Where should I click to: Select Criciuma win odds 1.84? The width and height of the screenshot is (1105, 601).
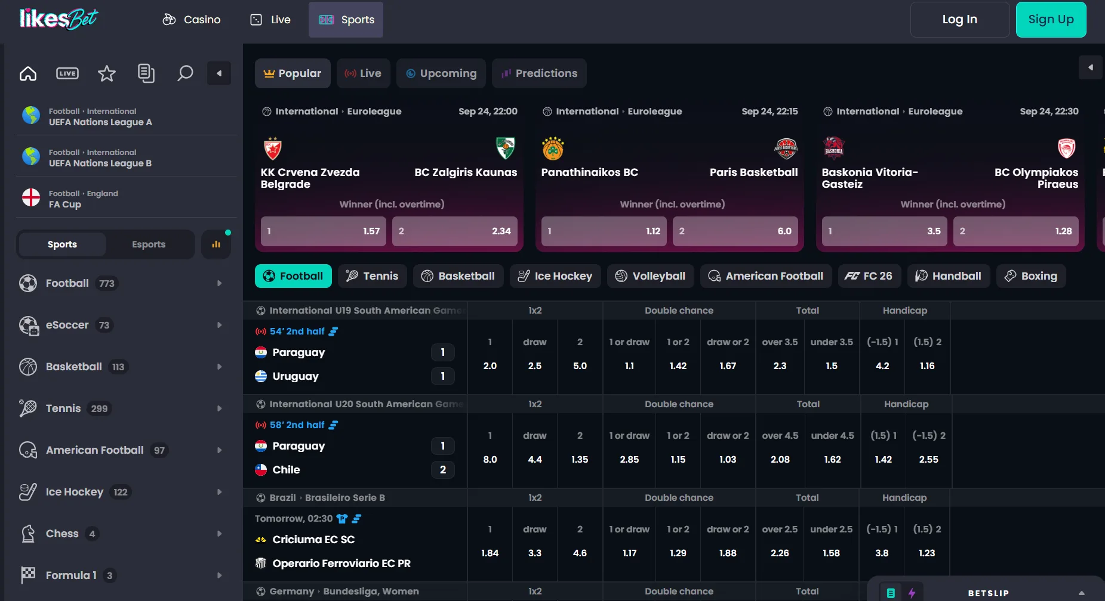click(x=490, y=544)
